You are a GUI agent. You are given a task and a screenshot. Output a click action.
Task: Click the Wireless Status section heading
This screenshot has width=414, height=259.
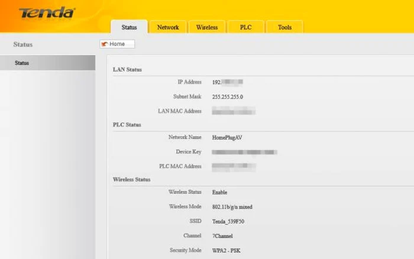[132, 180]
